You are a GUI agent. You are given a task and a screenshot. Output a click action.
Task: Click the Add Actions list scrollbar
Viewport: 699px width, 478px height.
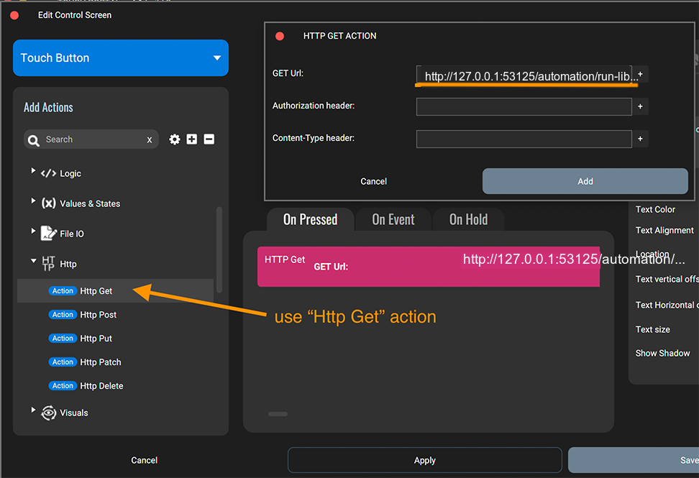pyautogui.click(x=219, y=249)
